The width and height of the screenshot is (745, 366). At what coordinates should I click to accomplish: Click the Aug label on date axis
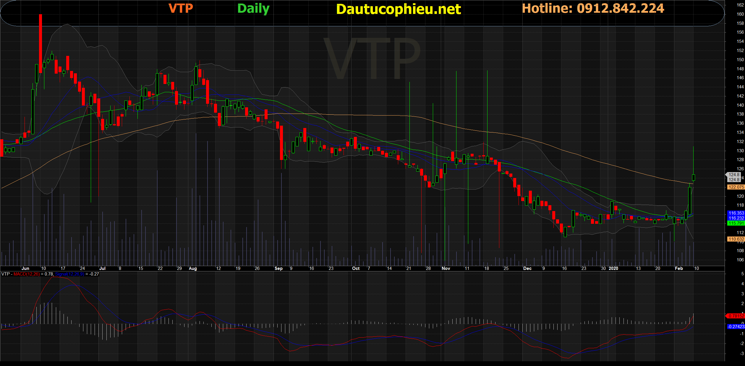pyautogui.click(x=193, y=268)
